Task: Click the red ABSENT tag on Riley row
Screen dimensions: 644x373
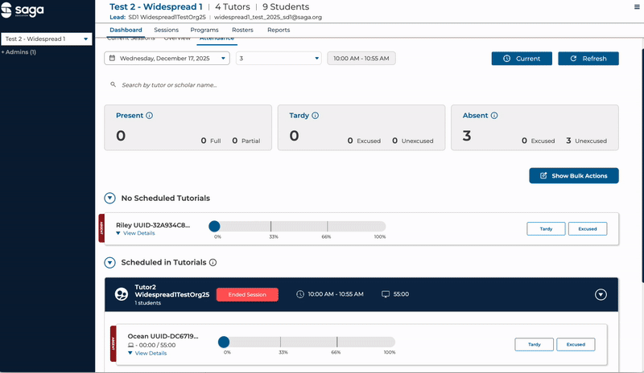Action: (x=101, y=228)
